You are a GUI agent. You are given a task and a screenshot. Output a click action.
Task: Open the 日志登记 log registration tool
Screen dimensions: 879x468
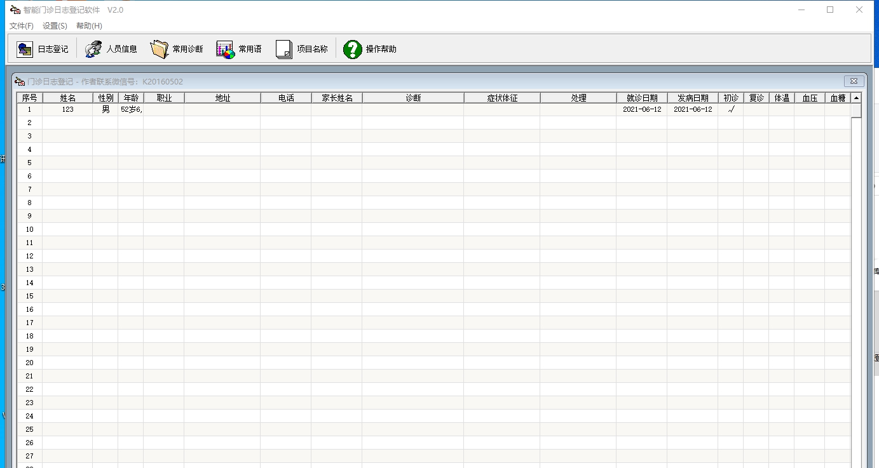coord(43,49)
